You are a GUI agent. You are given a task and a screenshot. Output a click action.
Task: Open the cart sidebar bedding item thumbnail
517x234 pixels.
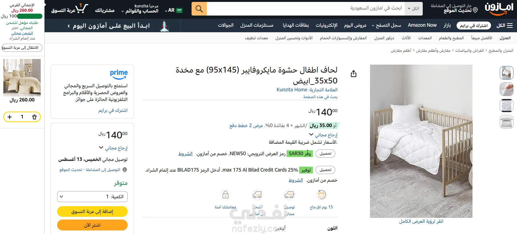[x=22, y=78]
